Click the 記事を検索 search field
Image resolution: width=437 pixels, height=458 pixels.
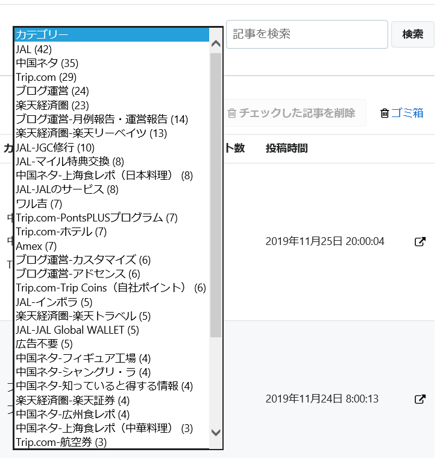click(x=307, y=34)
